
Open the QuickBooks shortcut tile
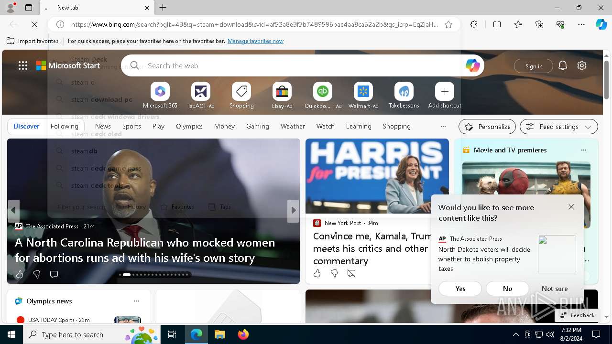point(323,96)
